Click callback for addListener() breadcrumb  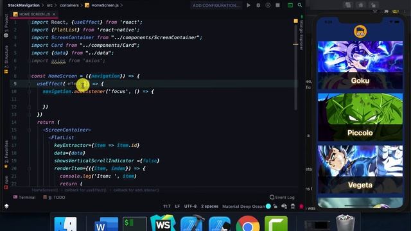tap(136, 190)
